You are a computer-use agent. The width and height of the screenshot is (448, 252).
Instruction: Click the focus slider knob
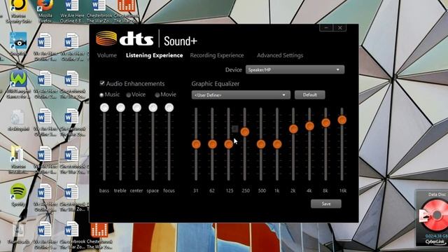(x=169, y=107)
